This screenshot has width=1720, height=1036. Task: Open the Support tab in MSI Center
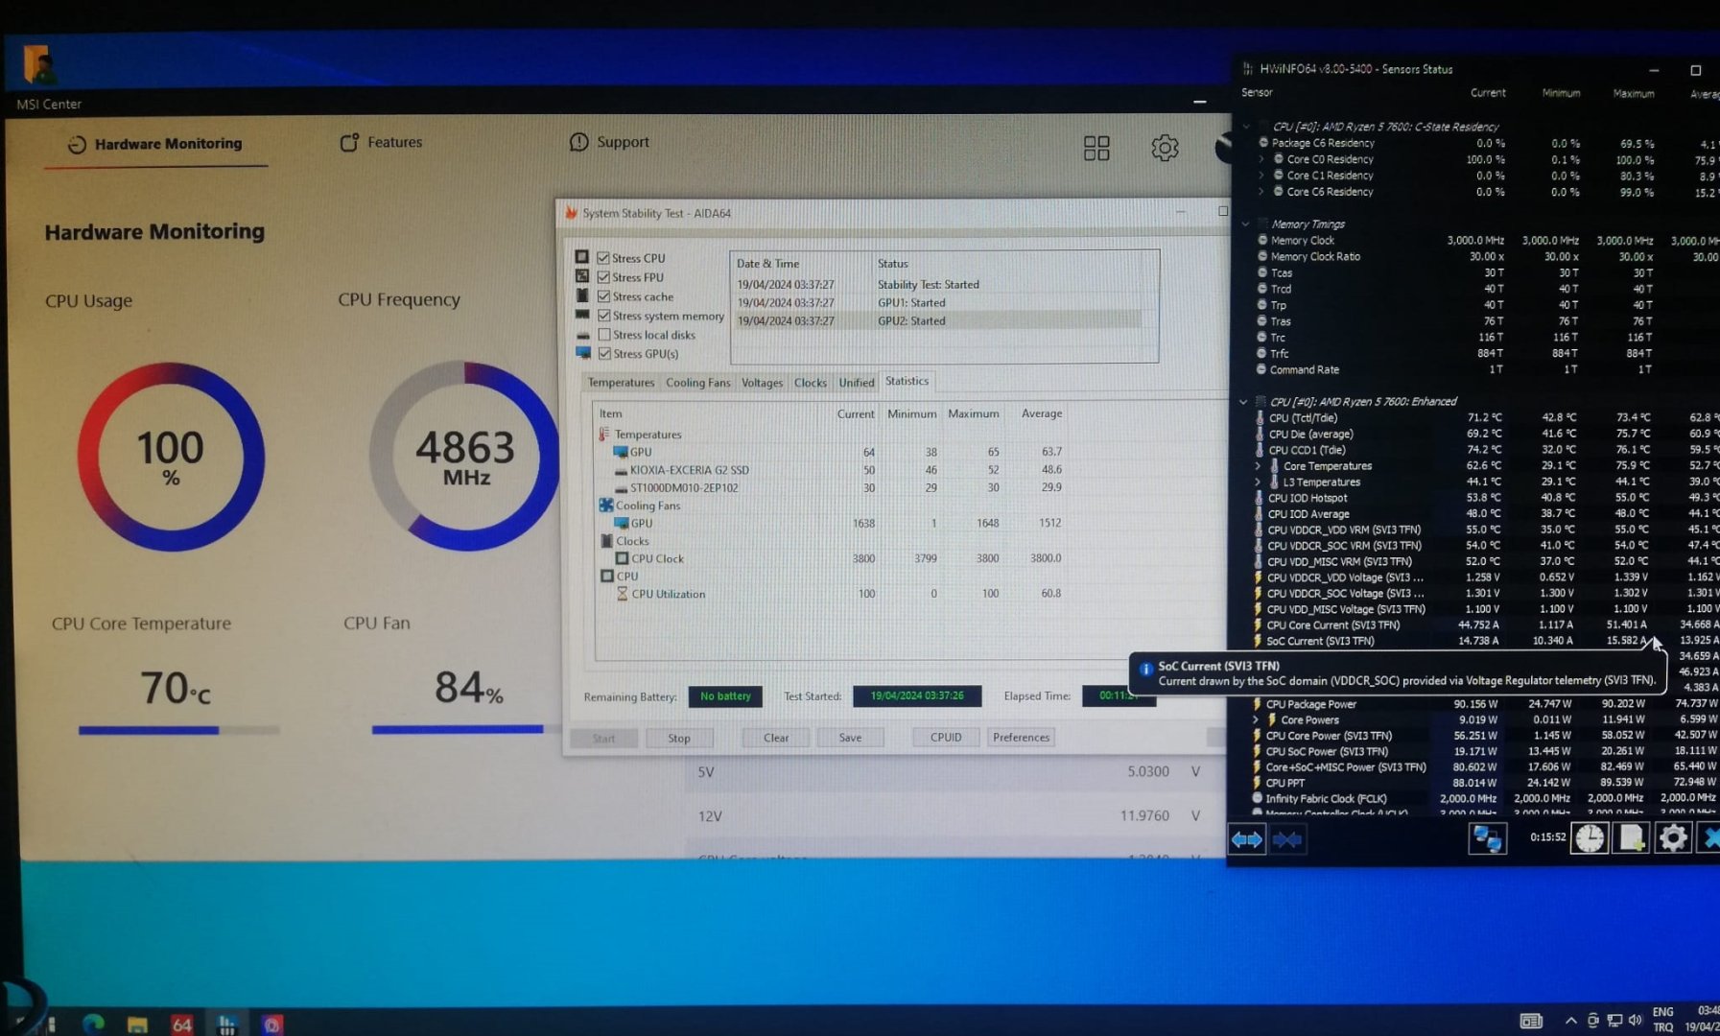(x=609, y=142)
